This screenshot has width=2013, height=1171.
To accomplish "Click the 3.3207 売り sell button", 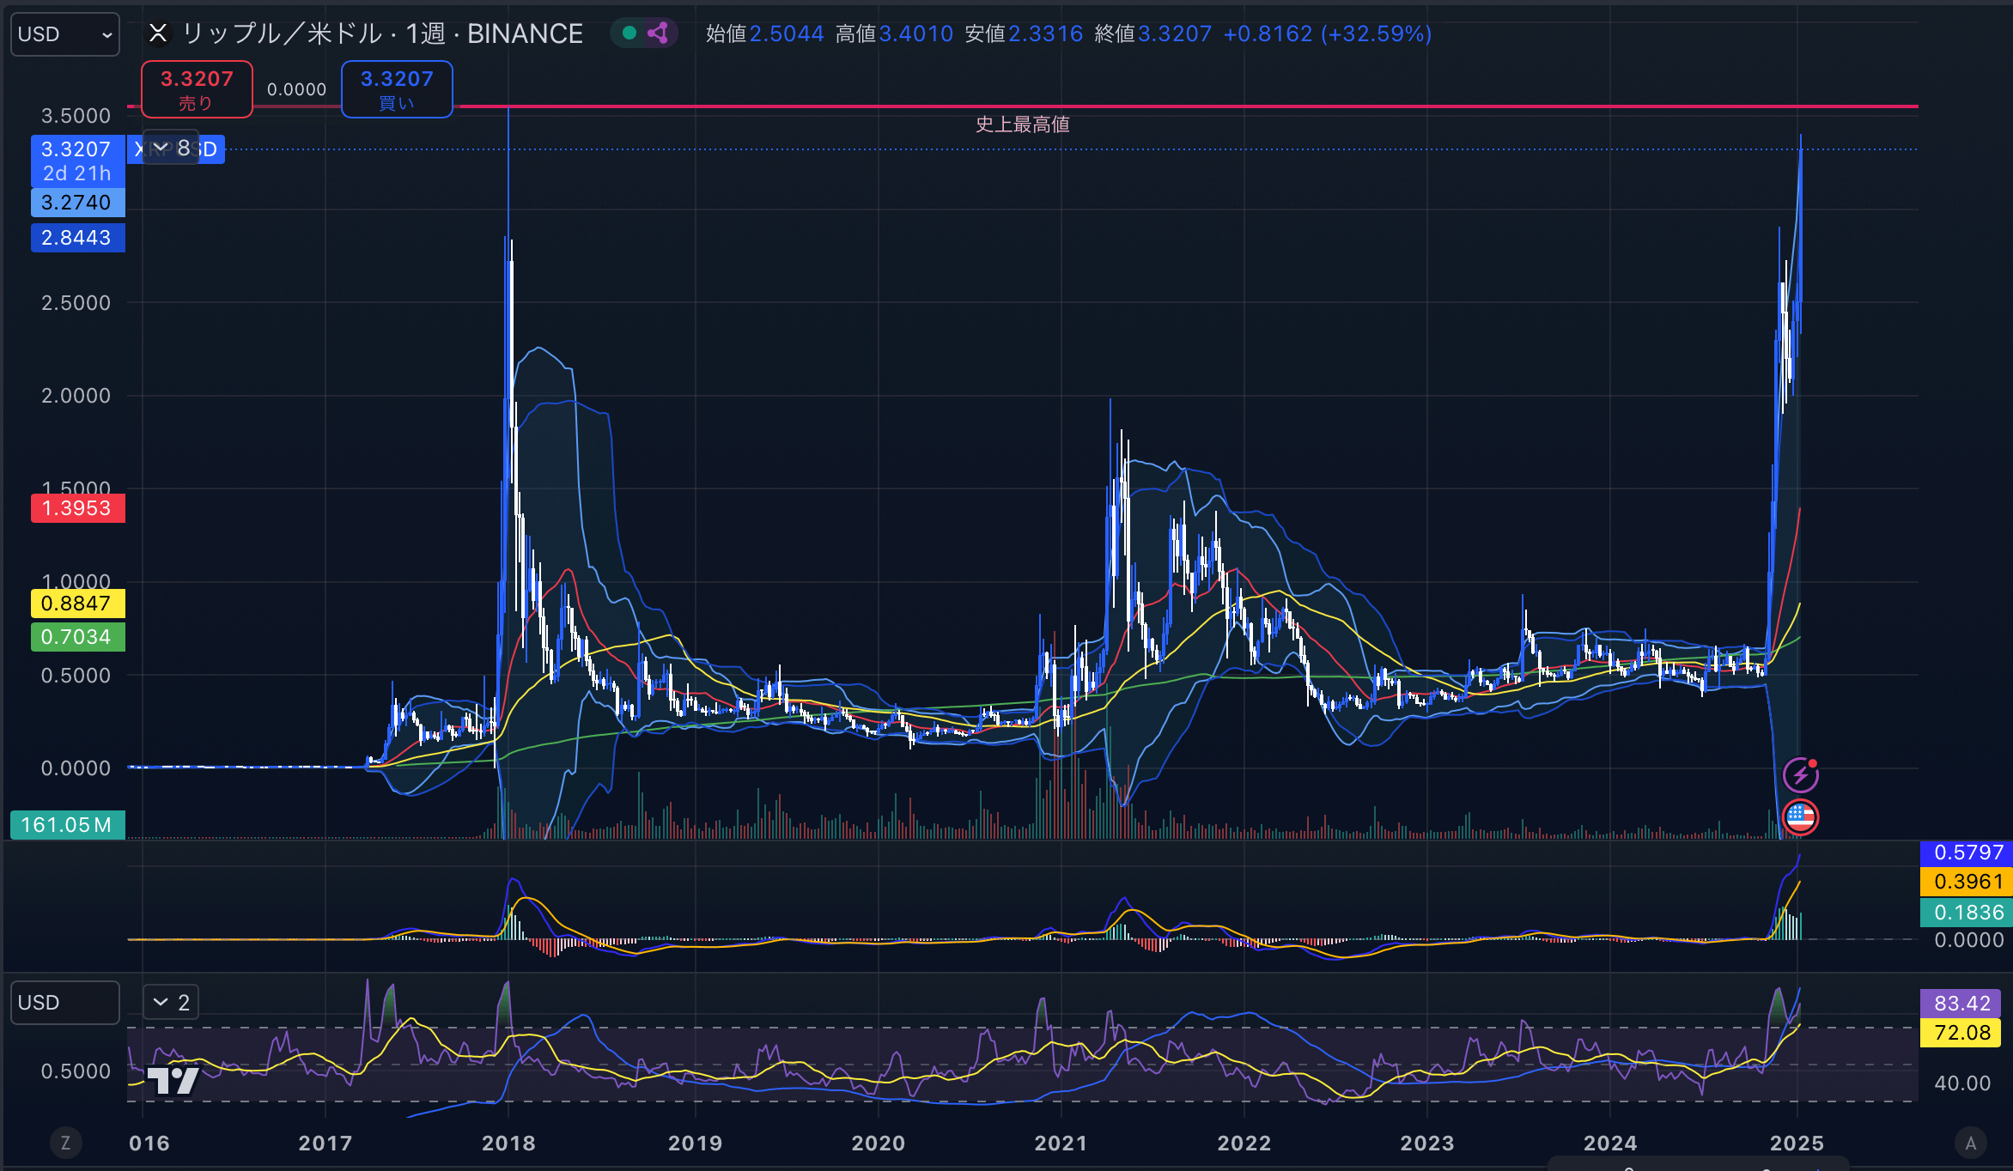I will pyautogui.click(x=197, y=89).
